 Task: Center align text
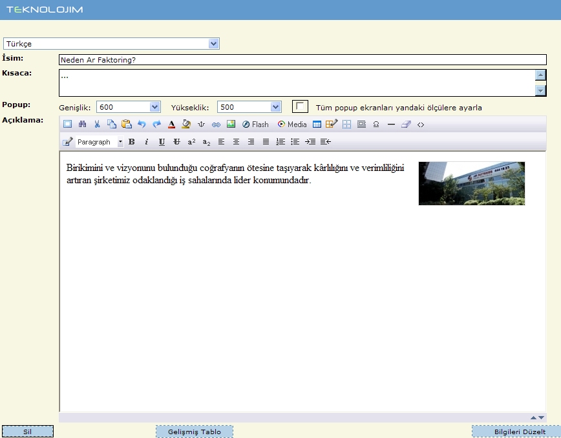tap(236, 142)
